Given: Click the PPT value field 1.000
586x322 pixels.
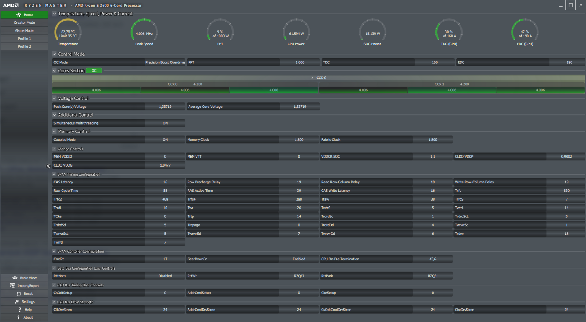Looking at the screenshot, I should tap(300, 62).
